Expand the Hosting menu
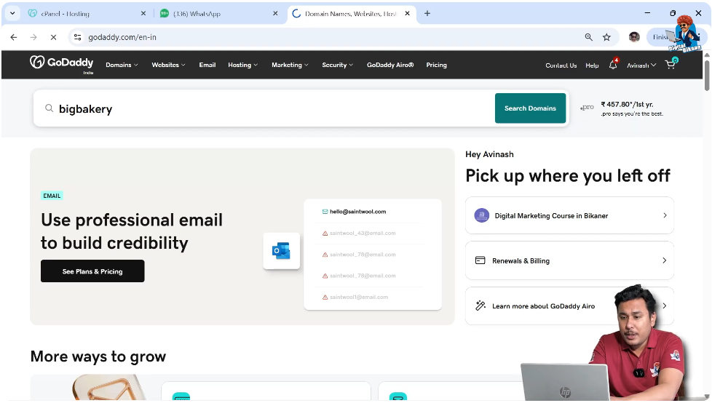 243,65
